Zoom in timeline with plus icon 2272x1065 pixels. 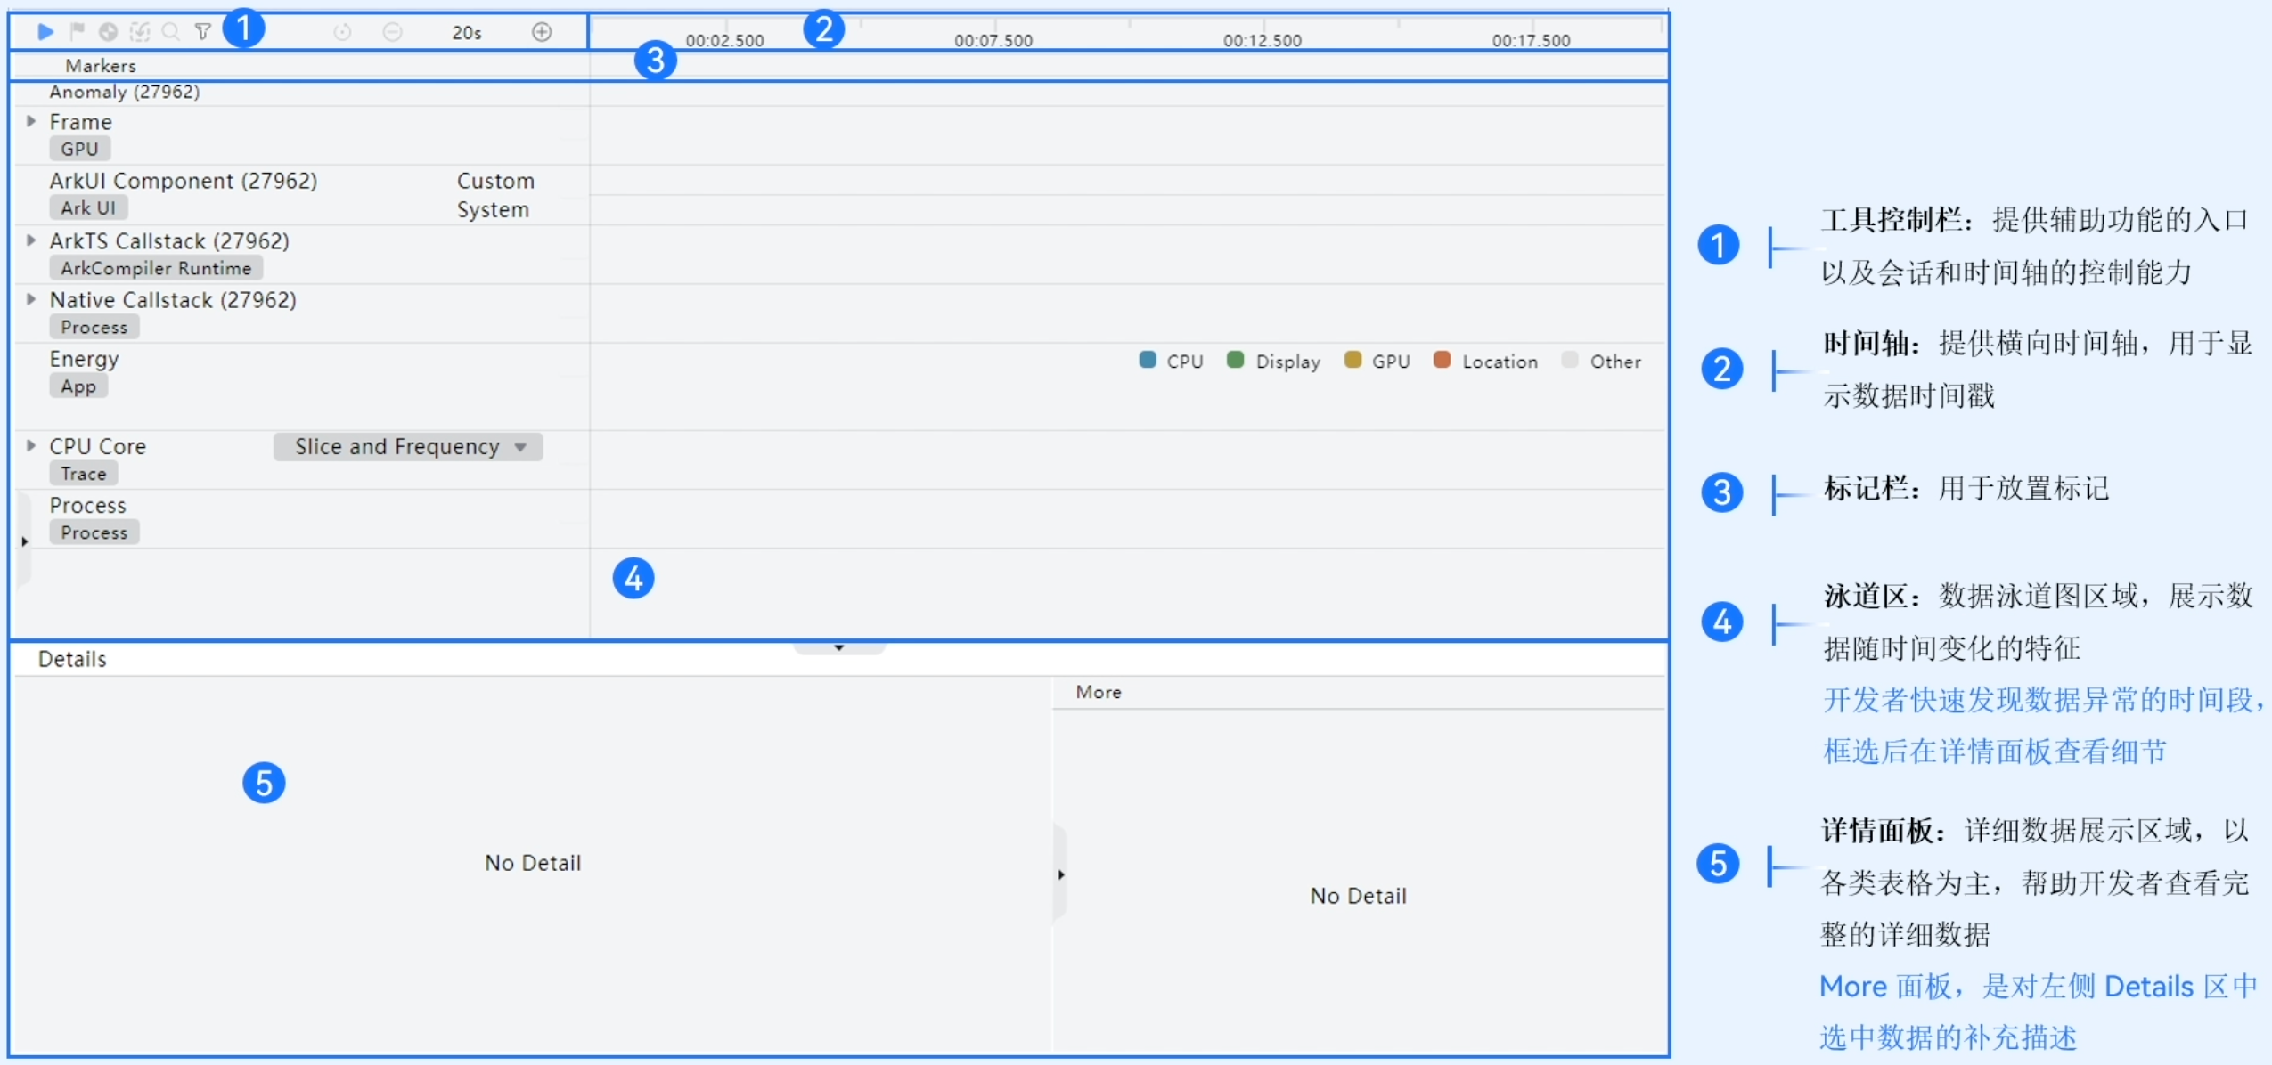pos(542,33)
